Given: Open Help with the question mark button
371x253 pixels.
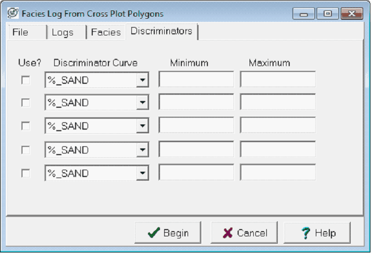Looking at the screenshot, I should tap(317, 233).
